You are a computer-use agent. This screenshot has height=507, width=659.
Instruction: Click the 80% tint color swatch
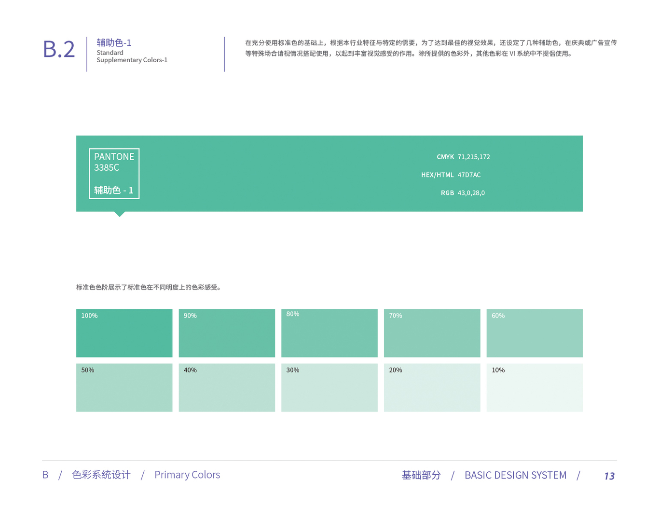click(329, 333)
